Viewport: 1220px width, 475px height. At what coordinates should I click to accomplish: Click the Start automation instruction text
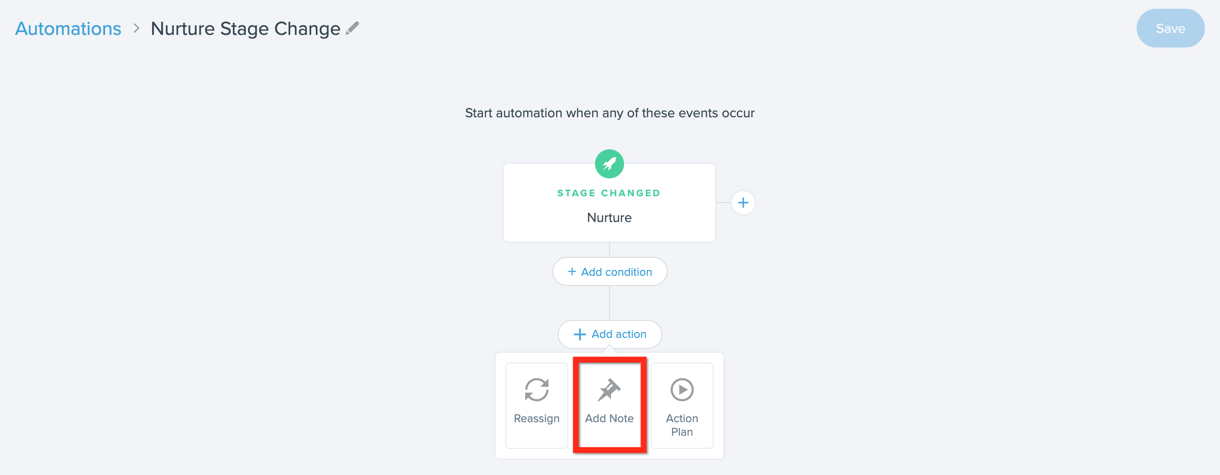click(x=610, y=113)
